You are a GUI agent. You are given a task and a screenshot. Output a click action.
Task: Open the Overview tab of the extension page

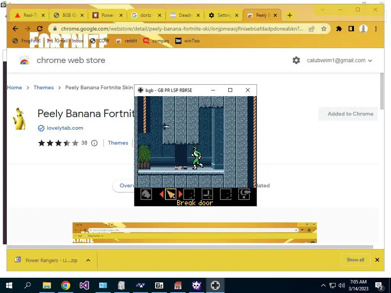127,185
